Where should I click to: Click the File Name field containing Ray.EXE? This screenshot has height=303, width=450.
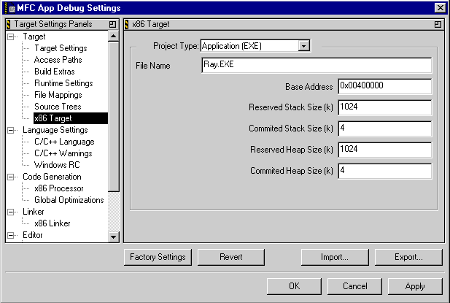coord(317,65)
